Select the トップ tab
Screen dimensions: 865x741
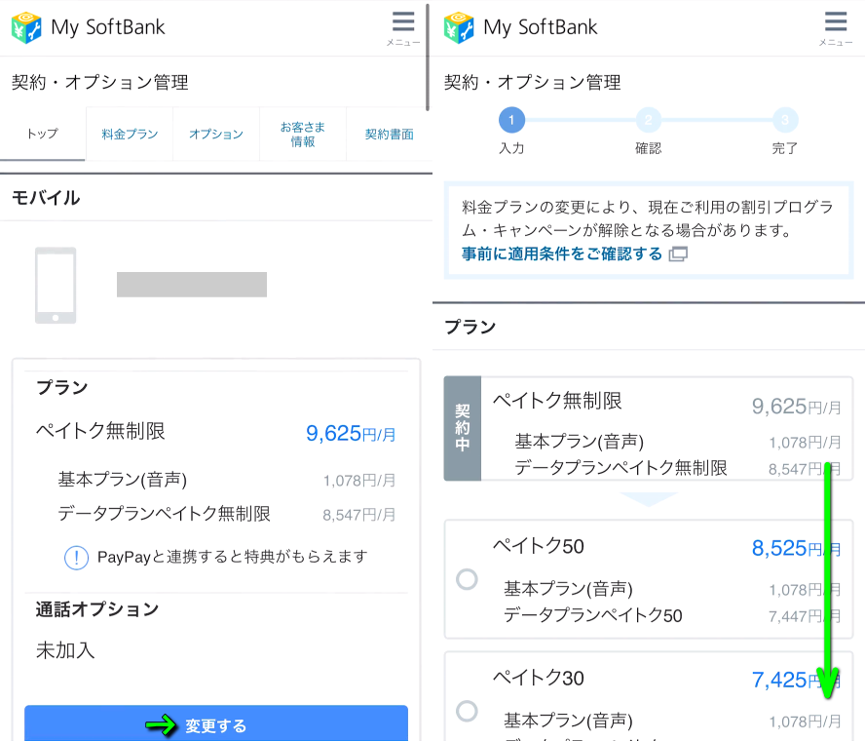(43, 135)
